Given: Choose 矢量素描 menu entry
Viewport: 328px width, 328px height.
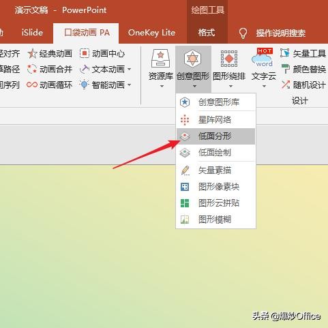Looking at the screenshot, I should tap(215, 170).
